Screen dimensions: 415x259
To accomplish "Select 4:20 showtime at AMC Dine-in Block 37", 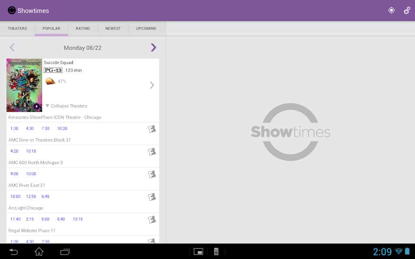I will click(14, 151).
